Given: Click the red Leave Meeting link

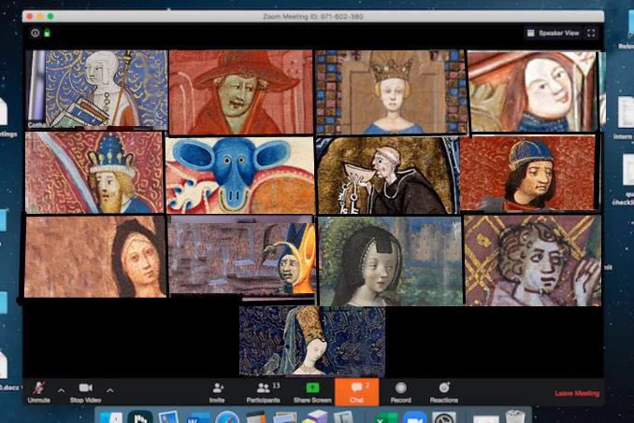Looking at the screenshot, I should 577,393.
